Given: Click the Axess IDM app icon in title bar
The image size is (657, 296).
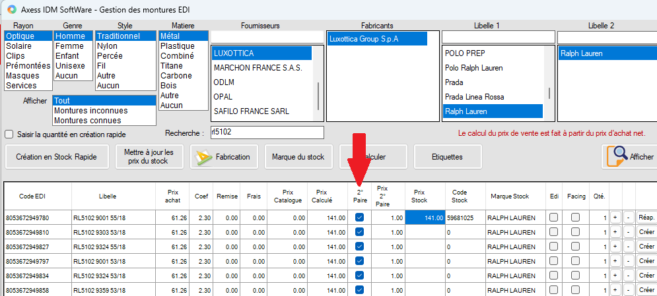Looking at the screenshot, I should (x=12, y=10).
